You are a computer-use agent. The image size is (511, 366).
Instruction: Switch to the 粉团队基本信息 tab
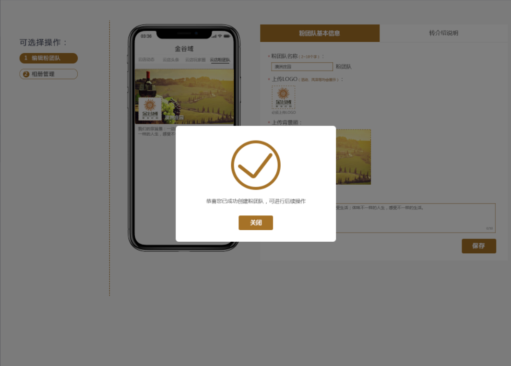[x=320, y=33]
